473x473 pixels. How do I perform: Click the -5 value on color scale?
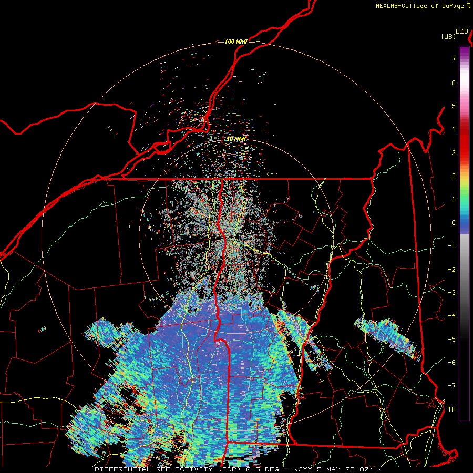point(451,340)
